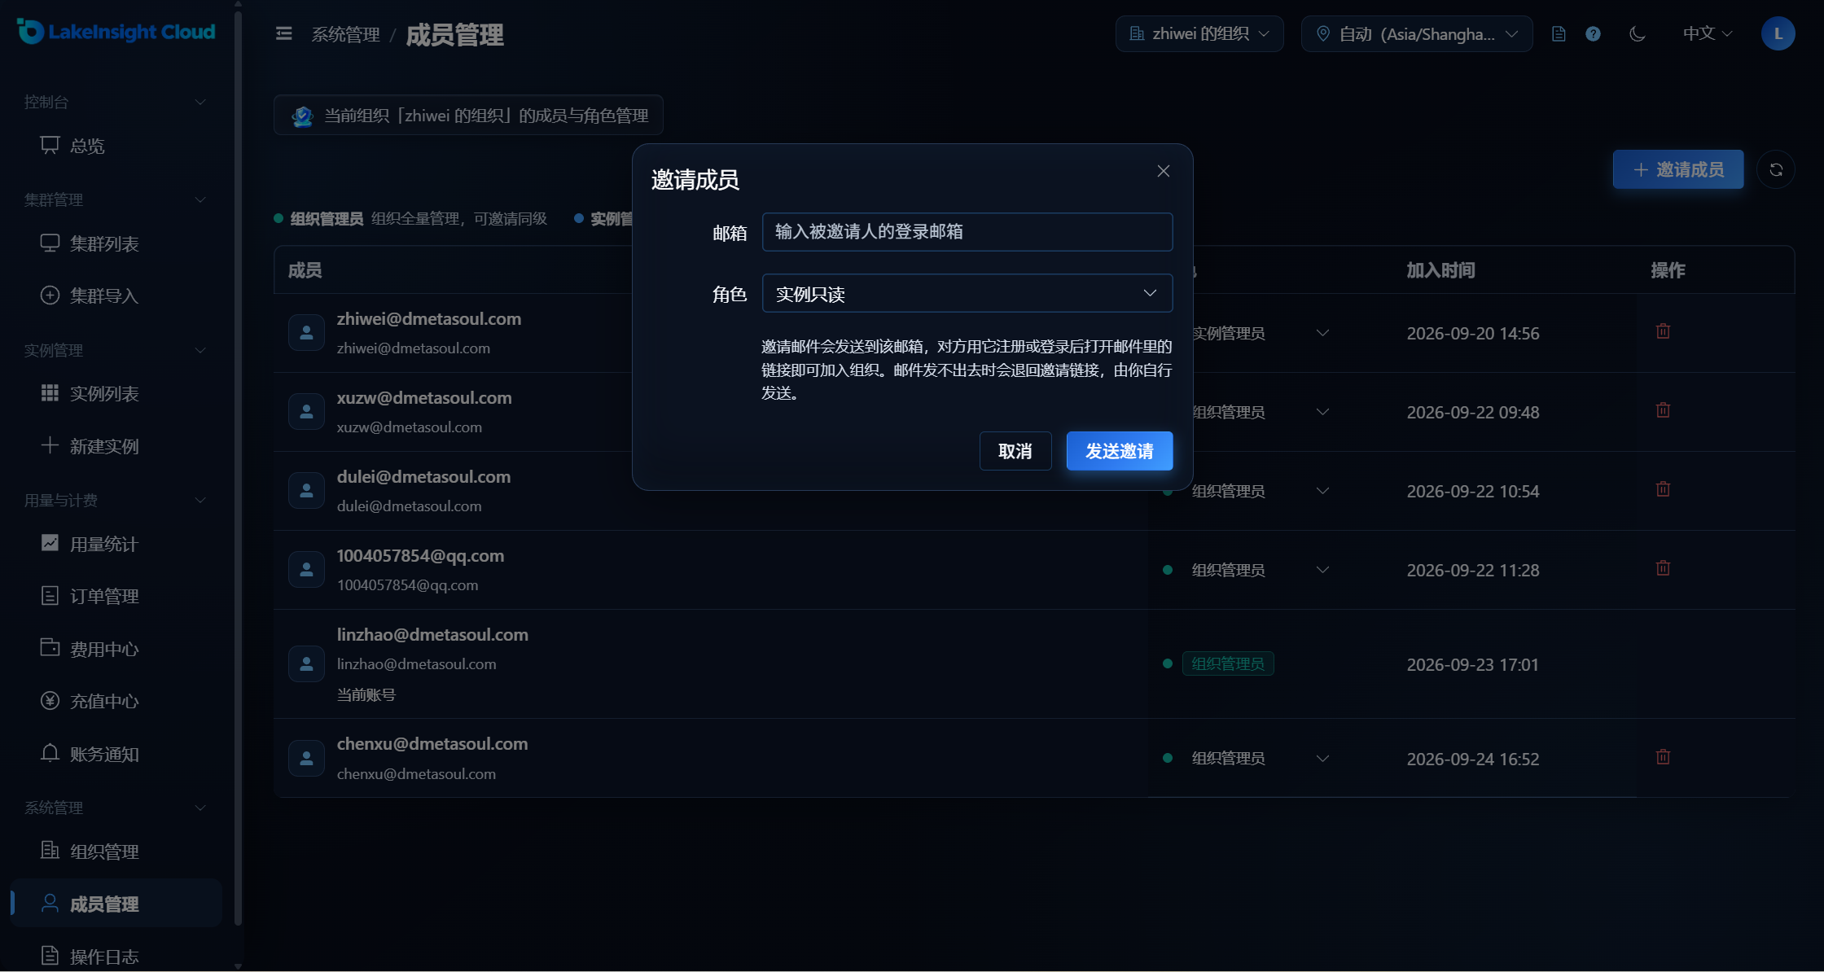Click the 取消 button

pyautogui.click(x=1015, y=451)
